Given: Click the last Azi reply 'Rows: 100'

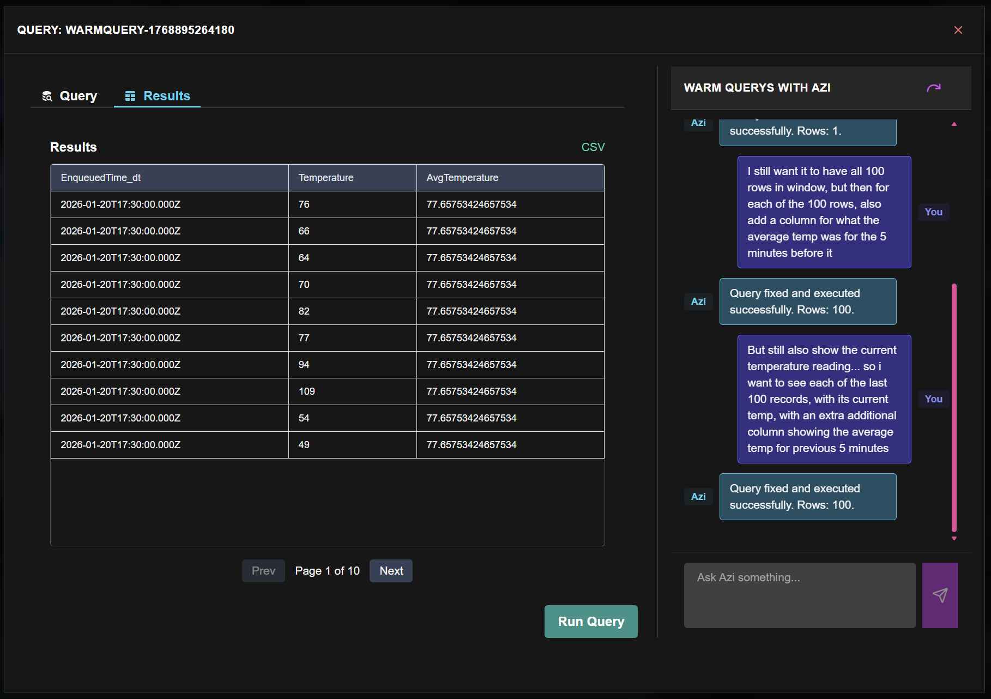Looking at the screenshot, I should (808, 497).
